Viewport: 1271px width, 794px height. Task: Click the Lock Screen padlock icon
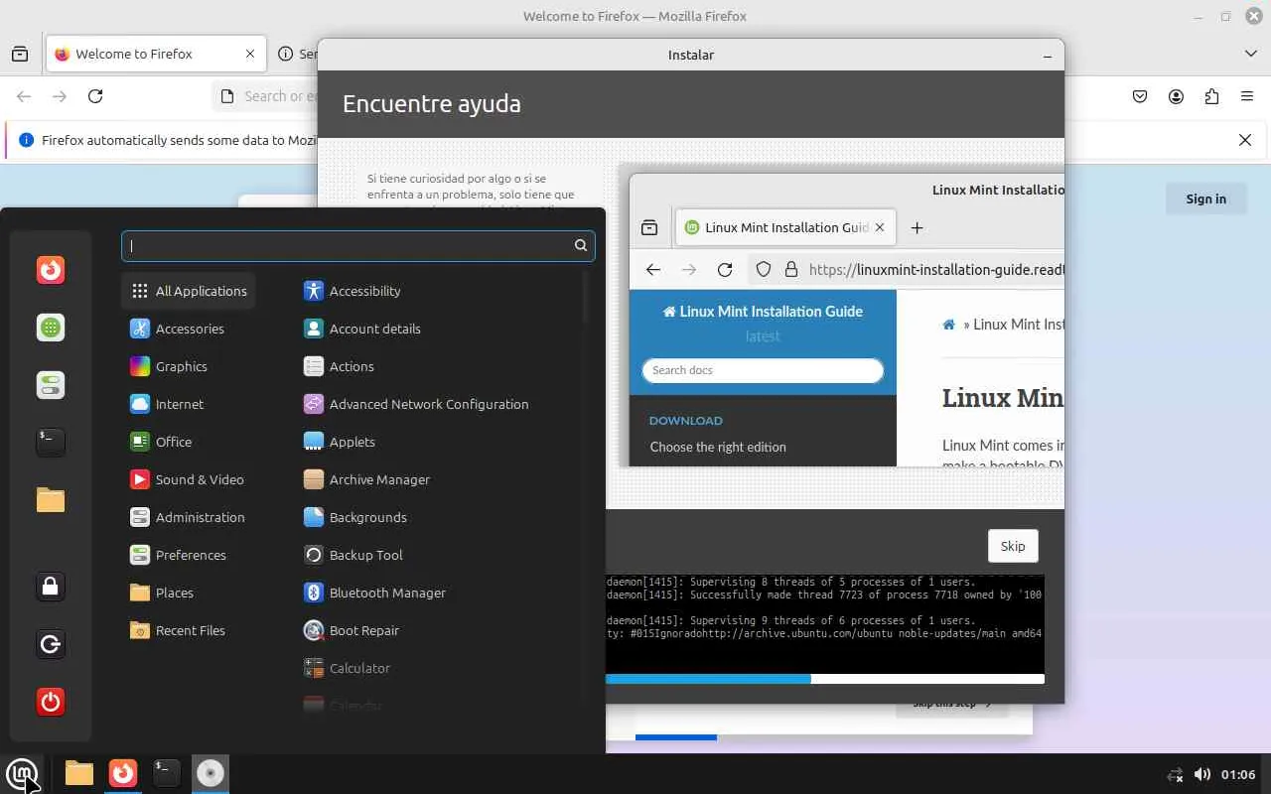[51, 587]
